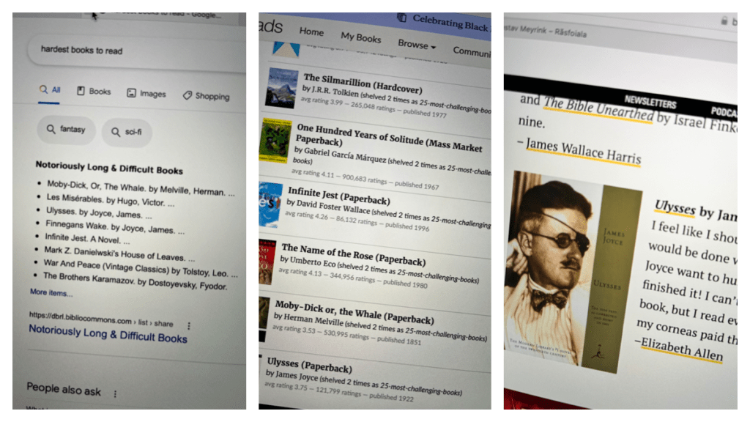750x422 pixels.
Task: Click One Hundred Years of Solitude cover
Action: coord(276,142)
